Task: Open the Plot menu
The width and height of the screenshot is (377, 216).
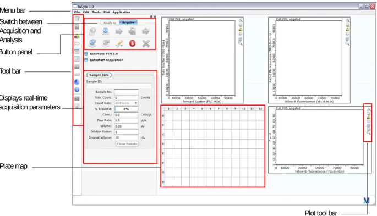Action: (107, 12)
